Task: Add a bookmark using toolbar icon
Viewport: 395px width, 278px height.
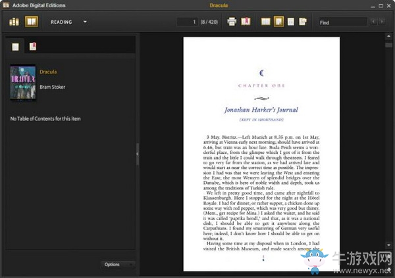Action: (246, 22)
